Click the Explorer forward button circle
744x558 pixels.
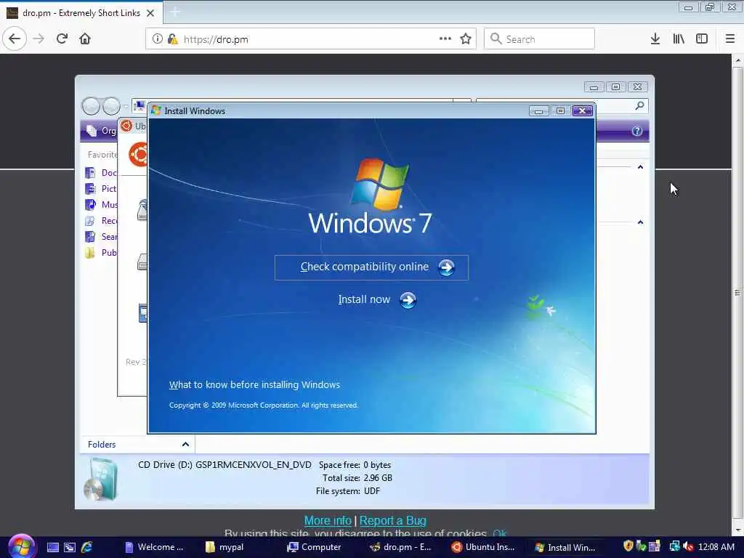click(111, 106)
